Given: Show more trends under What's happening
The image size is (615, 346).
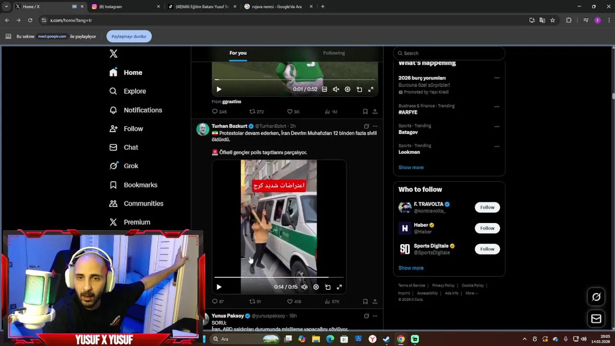Looking at the screenshot, I should pyautogui.click(x=411, y=168).
